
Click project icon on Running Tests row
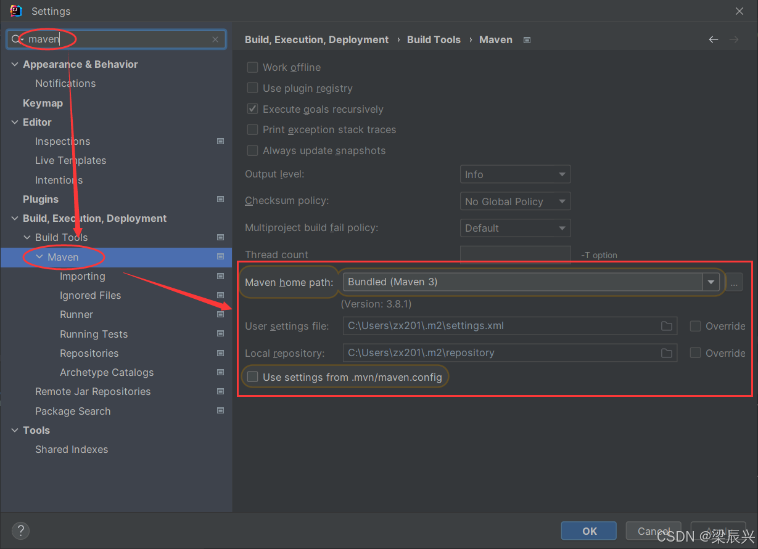(220, 334)
